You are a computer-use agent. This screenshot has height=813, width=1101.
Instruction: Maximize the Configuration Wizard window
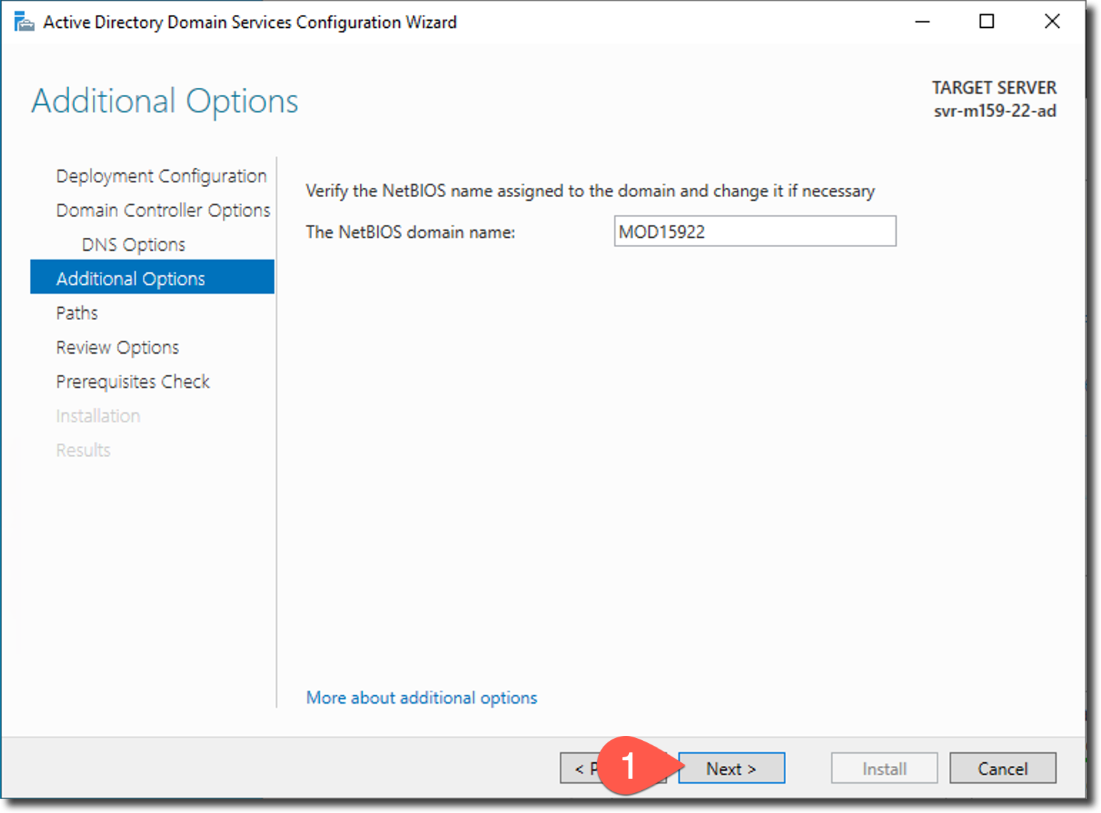tap(986, 21)
